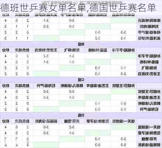This screenshot has height=148, width=162.
Task: Click the 2-3 score in 刘炜珊/向鹏 row
Action: coord(46,26)
